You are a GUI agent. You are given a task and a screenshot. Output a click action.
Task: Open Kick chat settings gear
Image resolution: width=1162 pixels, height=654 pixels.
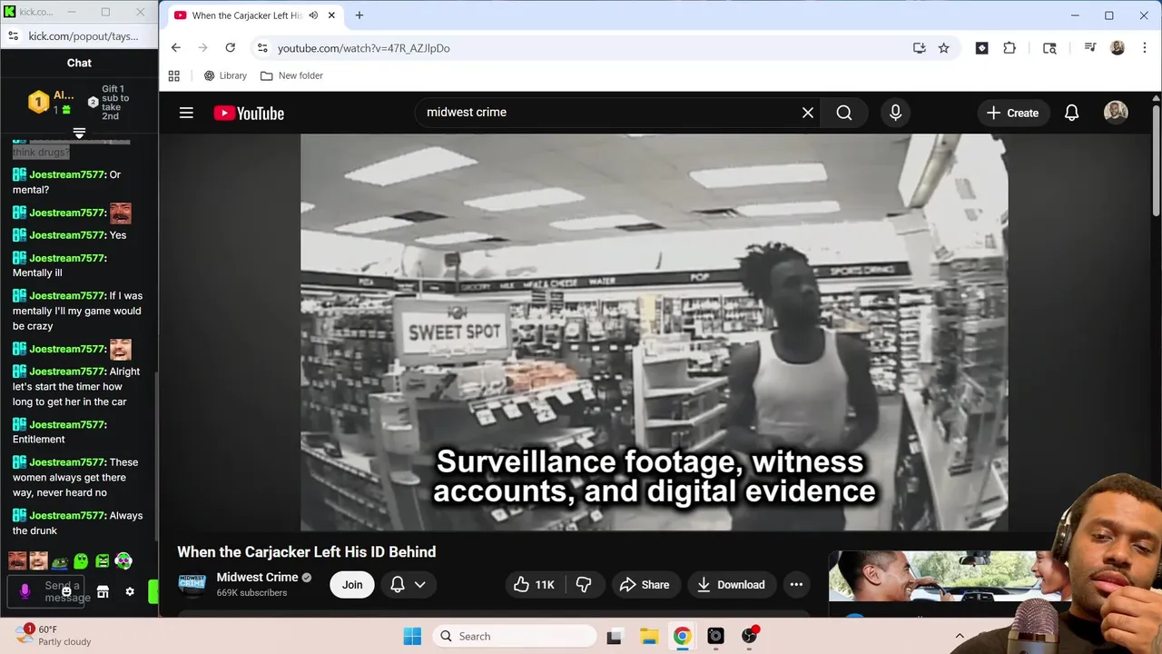130,591
